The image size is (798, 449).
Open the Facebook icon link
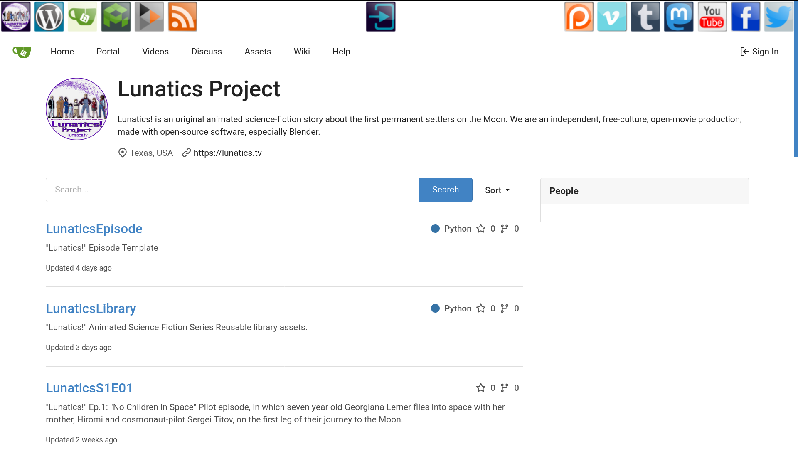[x=746, y=17]
